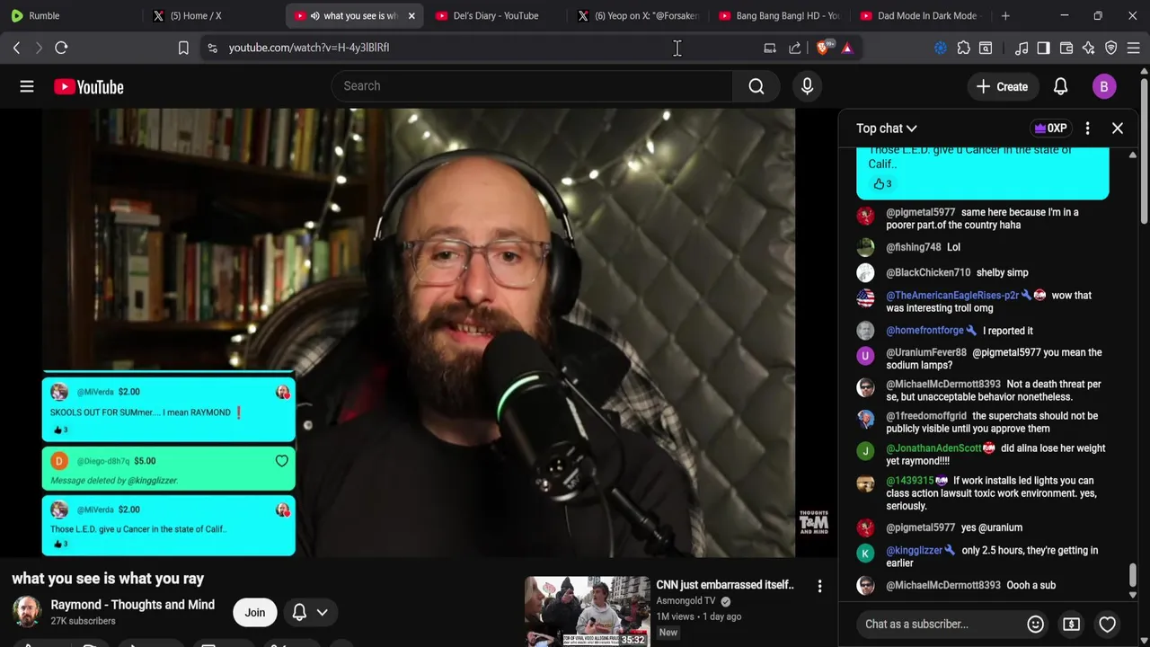Heart the Diego-d8h7q $5.00 Super Chat
1150x647 pixels.
[x=281, y=461]
